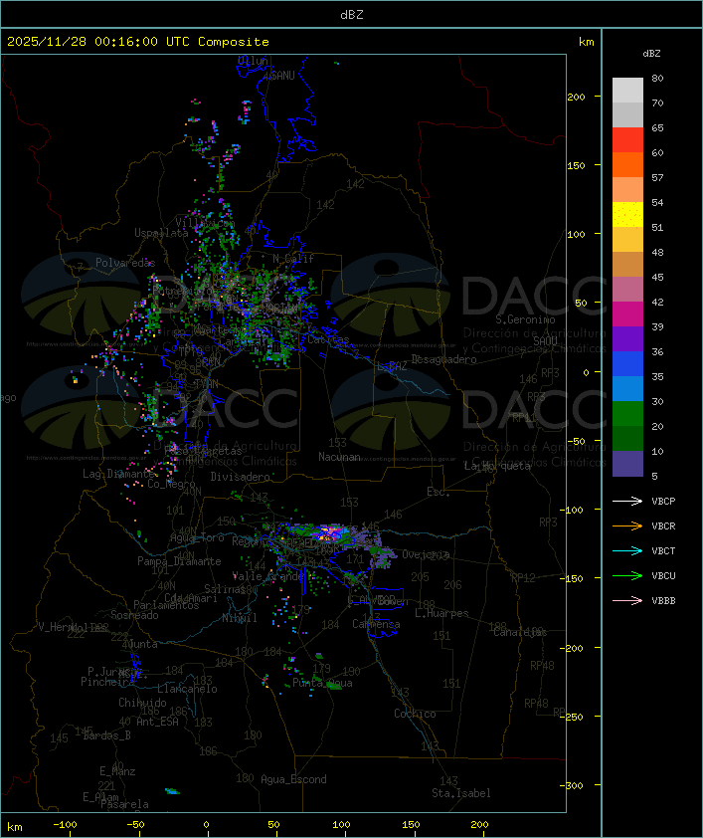This screenshot has height=838, width=703.
Task: Select the slate purple 5-10 dBZ swatch
Action: (x=627, y=464)
